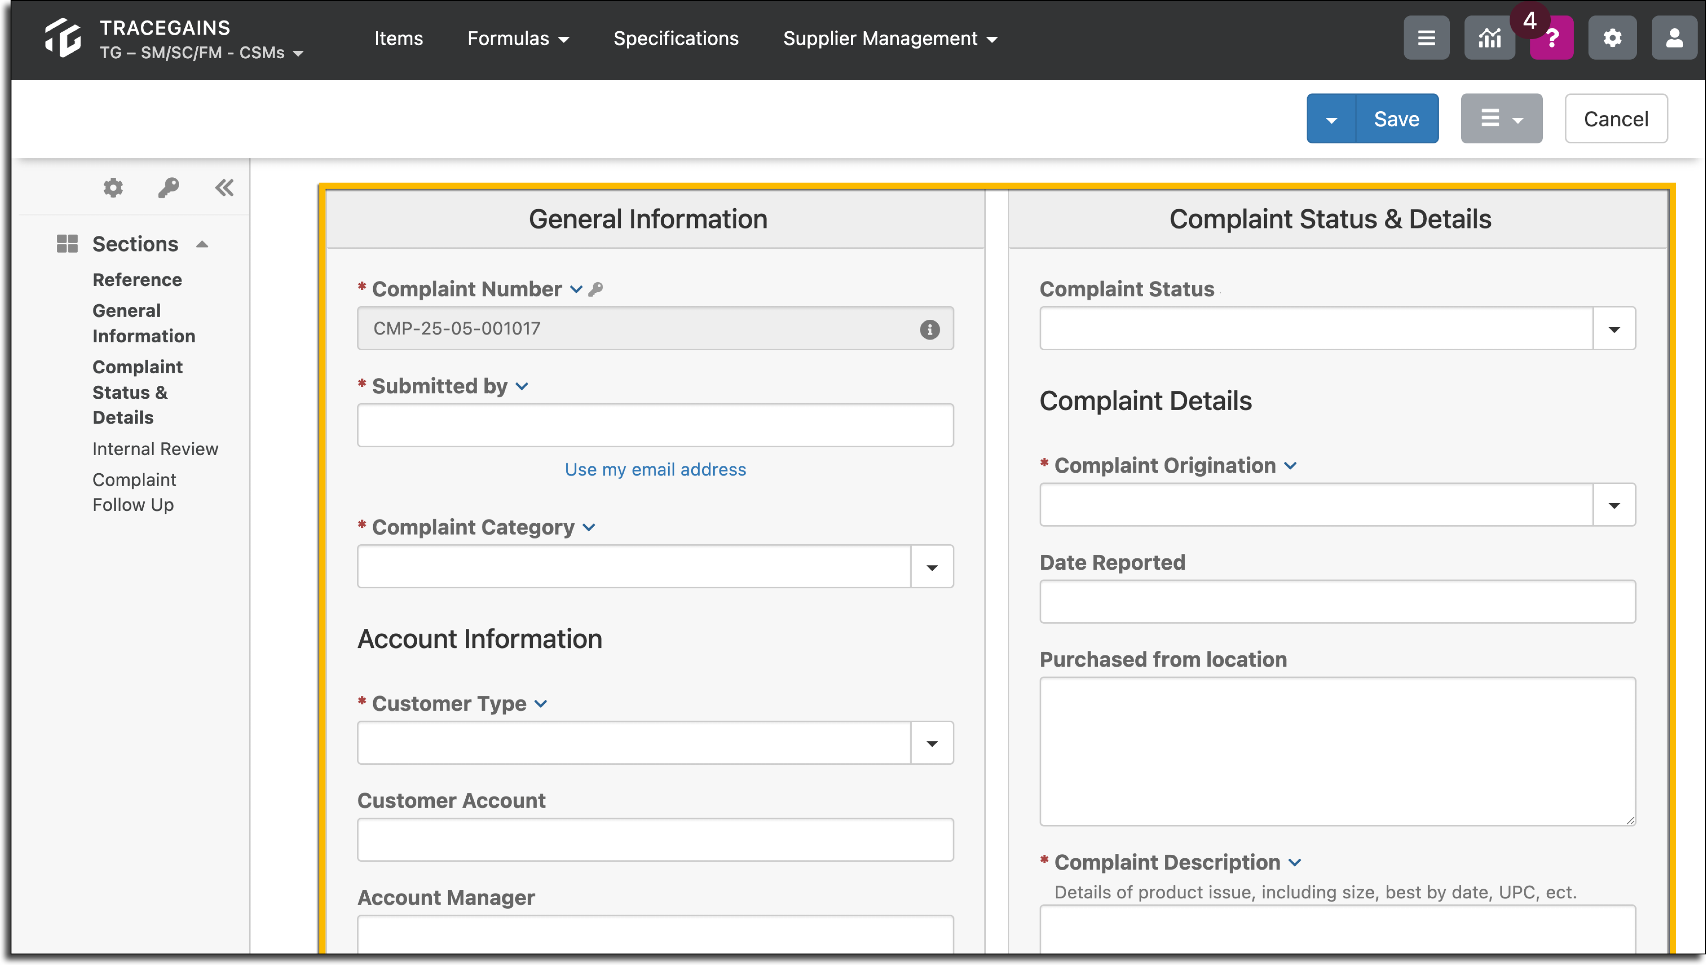Click the General Information panel header
Screen dimensions: 1706x965
tap(648, 219)
